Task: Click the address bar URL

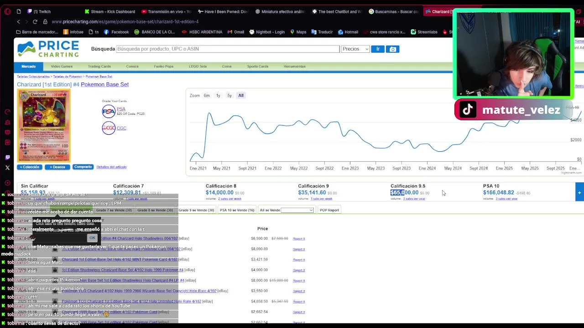Action: coord(125,22)
